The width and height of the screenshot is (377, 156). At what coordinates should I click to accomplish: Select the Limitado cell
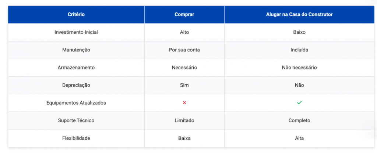pos(184,120)
